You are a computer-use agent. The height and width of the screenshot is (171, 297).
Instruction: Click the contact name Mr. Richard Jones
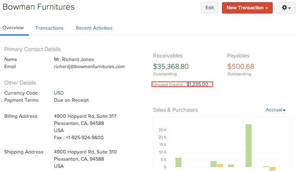[74, 60]
